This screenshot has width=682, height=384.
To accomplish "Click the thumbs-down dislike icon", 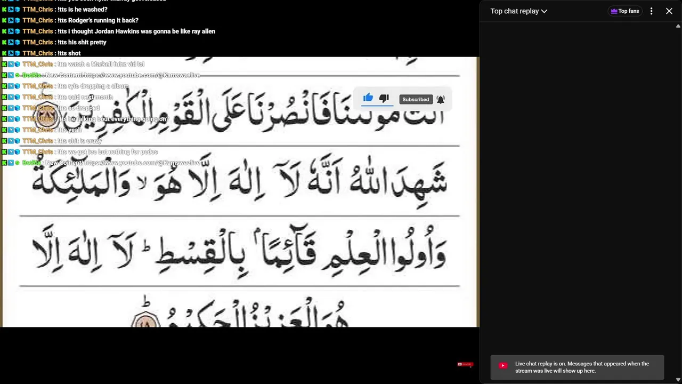I will point(384,98).
